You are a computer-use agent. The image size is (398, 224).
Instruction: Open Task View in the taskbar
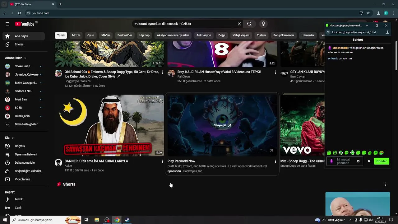point(86,220)
